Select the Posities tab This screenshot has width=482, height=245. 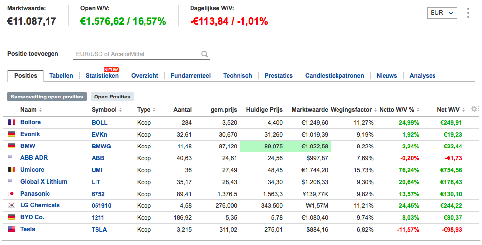pyautogui.click(x=26, y=76)
